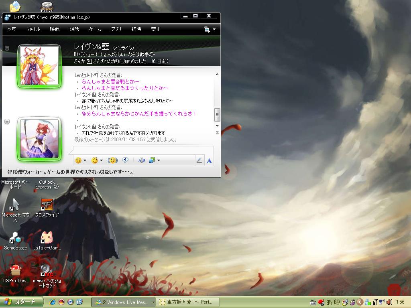Click the wireless signal antenna tray icon
Viewport: 411px width, 308px height.
pos(375,302)
